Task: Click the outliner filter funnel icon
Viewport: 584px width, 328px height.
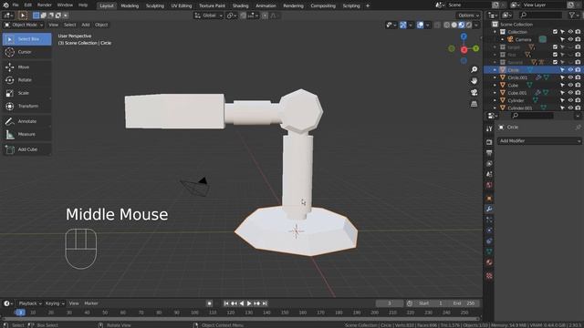Action: (x=572, y=15)
